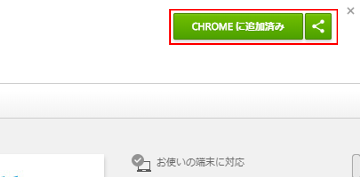Image resolution: width=360 pixels, height=177 pixels.
Task: Click the green 'CHROME に追加済み' button
Action: (238, 26)
